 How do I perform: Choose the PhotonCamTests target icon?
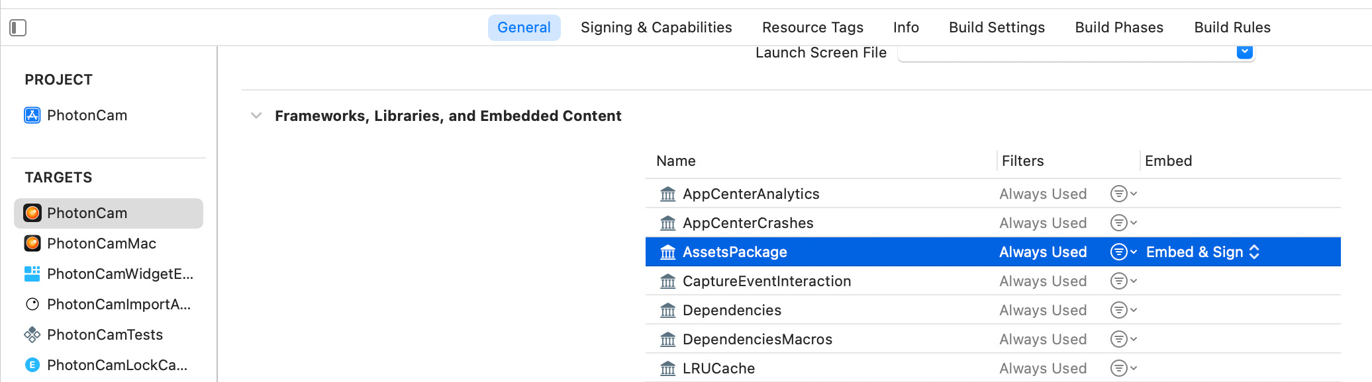[32, 334]
